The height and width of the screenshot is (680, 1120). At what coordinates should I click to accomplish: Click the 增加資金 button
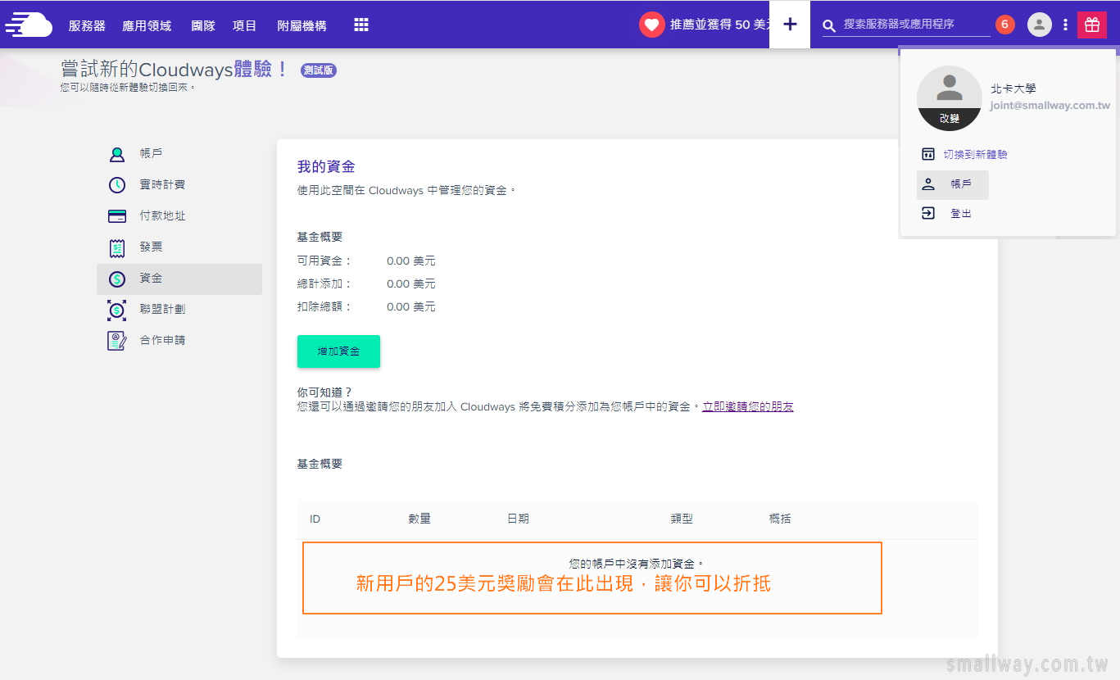click(x=338, y=351)
